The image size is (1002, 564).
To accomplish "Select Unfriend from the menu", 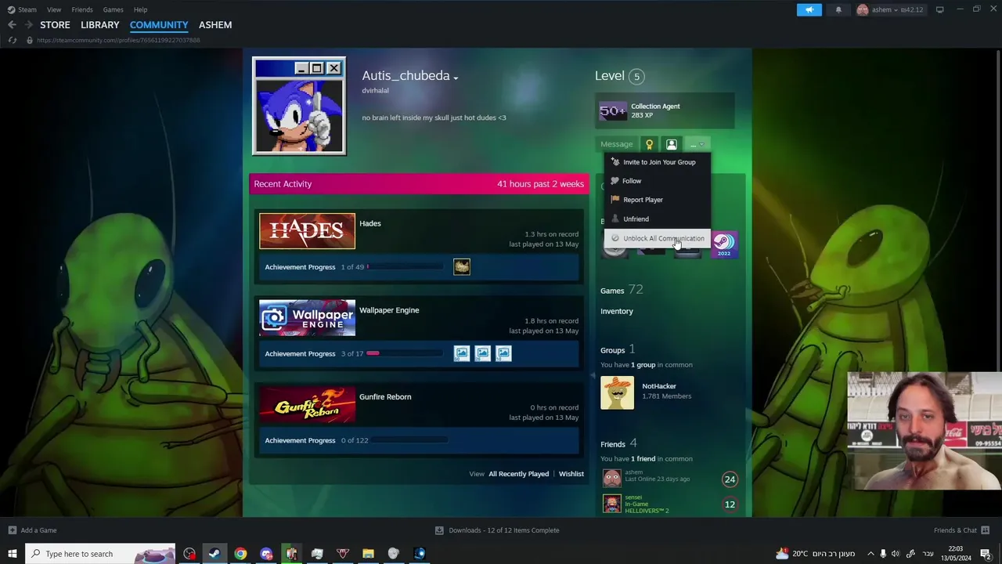I will click(658, 219).
